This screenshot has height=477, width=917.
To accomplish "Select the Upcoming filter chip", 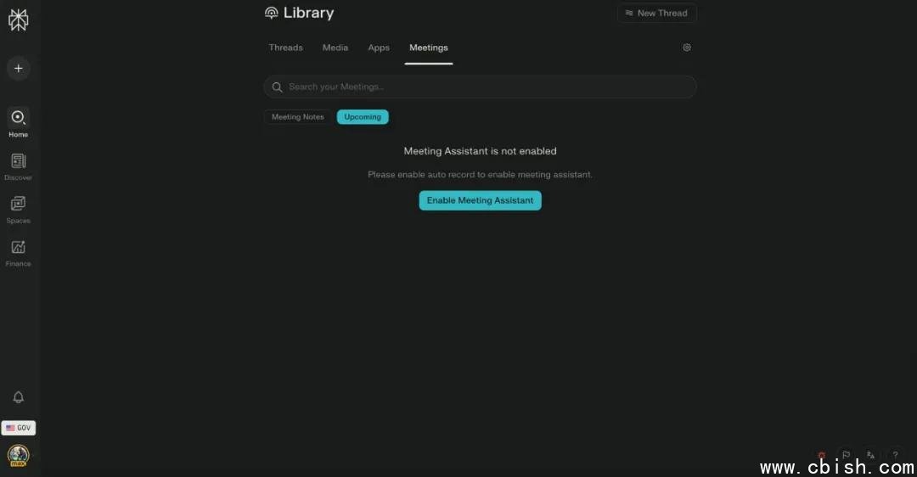I will click(363, 117).
